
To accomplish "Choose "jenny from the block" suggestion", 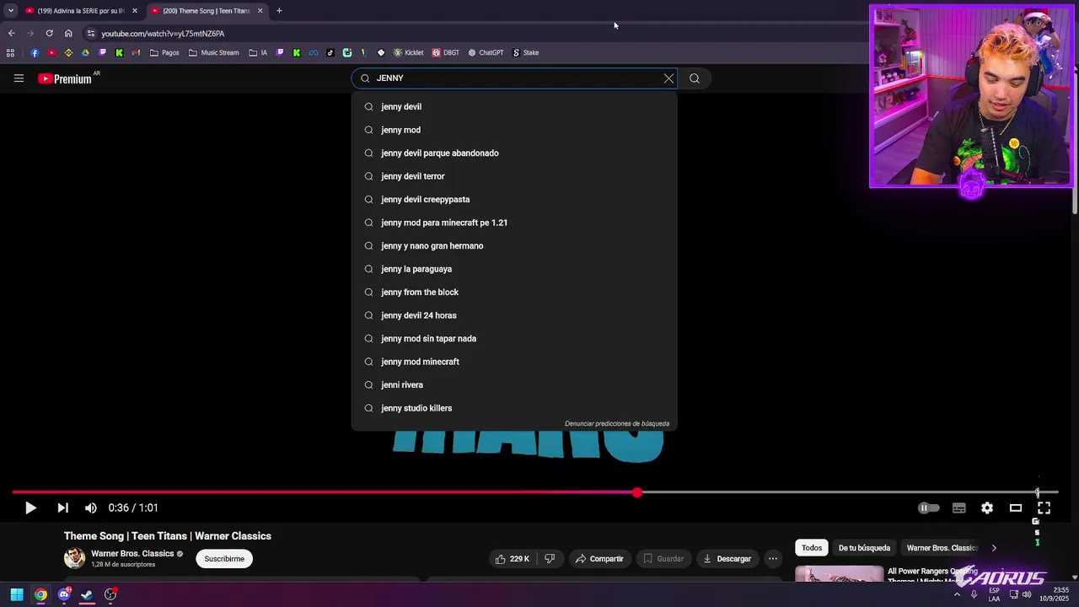I will [x=514, y=293].
